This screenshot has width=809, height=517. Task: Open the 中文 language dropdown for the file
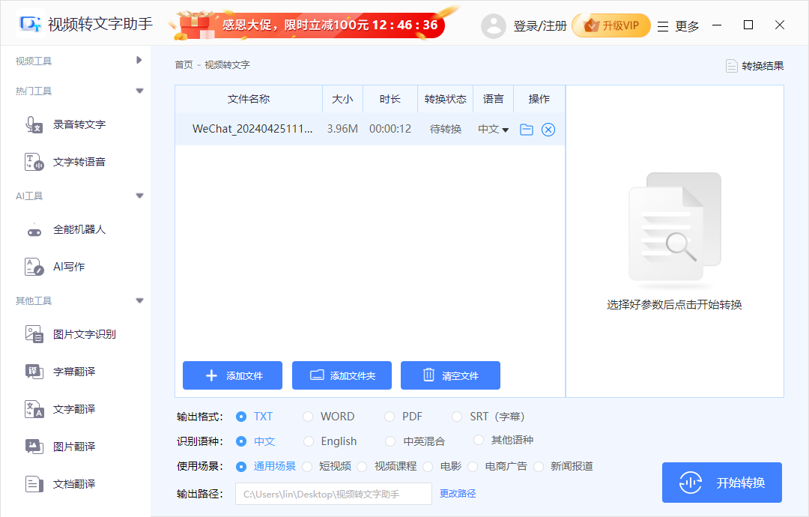click(494, 129)
